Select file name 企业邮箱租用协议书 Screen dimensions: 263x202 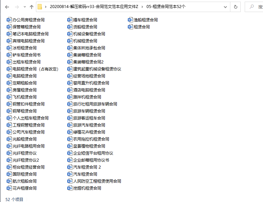click(x=91, y=160)
